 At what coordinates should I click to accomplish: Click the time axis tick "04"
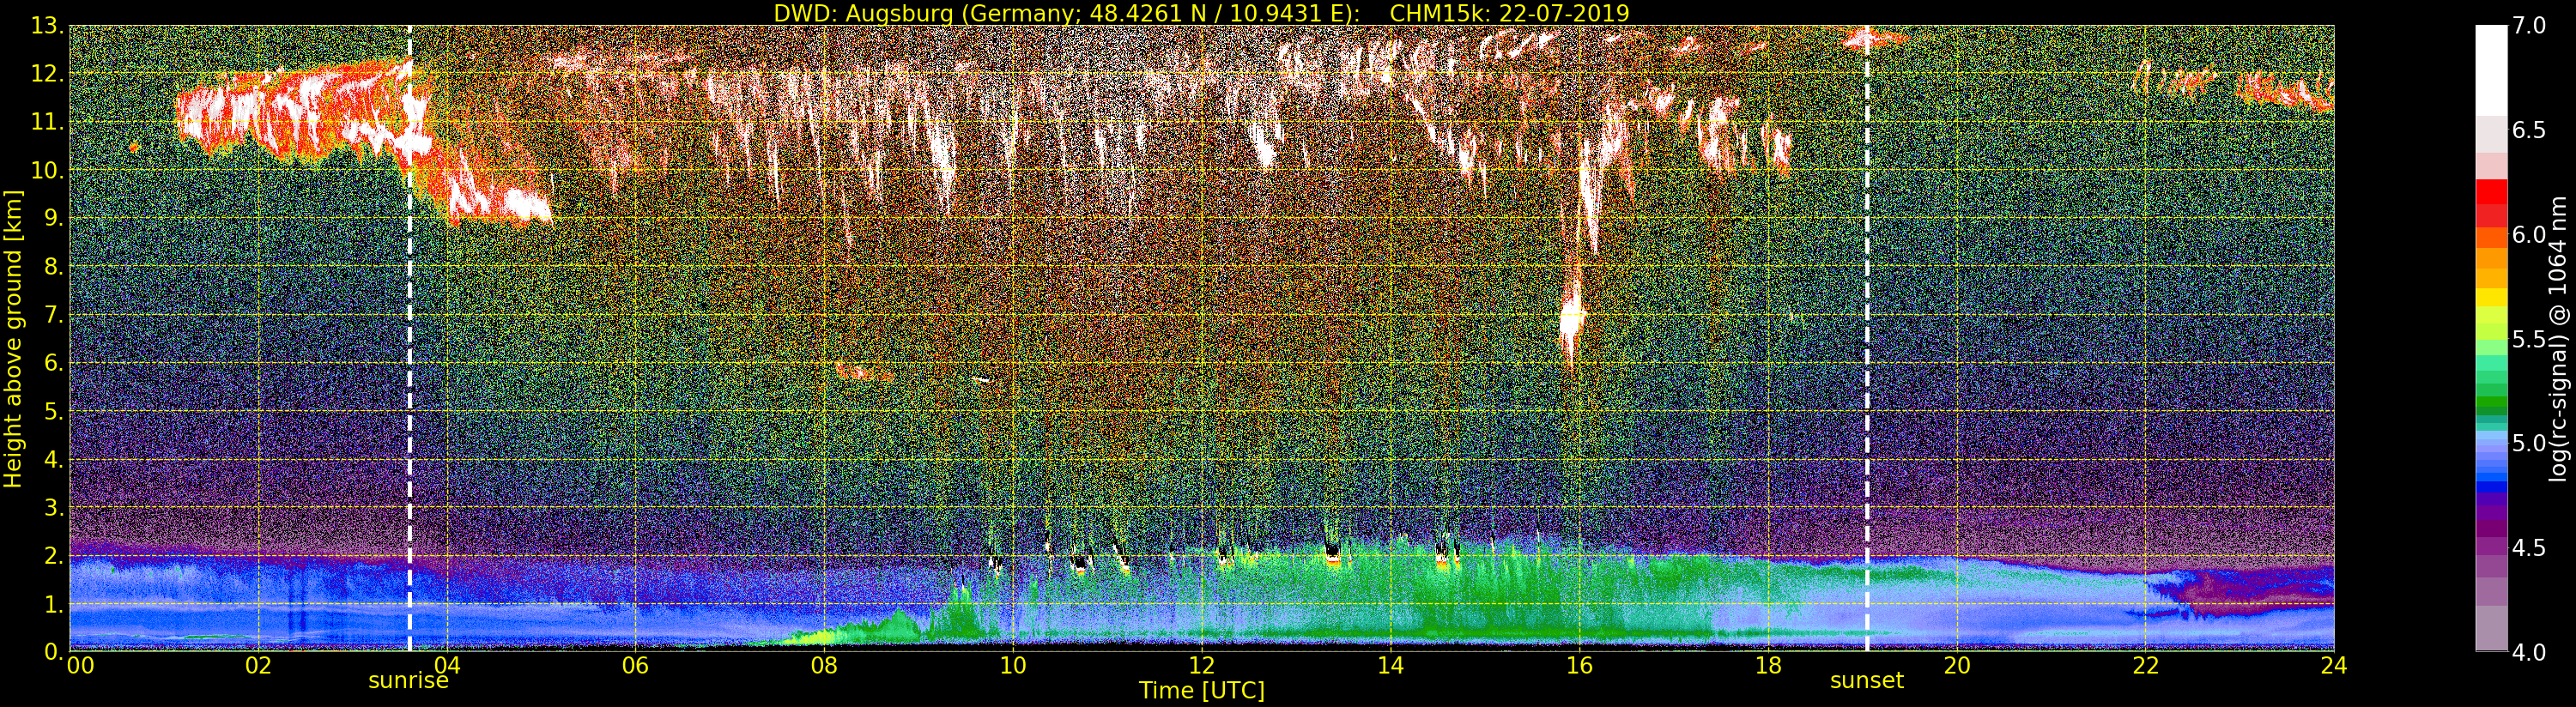pyautogui.click(x=447, y=666)
